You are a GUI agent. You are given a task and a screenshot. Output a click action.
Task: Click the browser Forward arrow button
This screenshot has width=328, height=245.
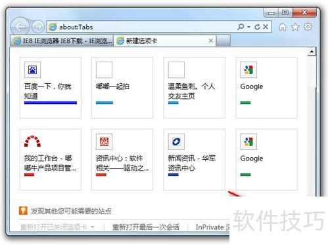[38, 27]
